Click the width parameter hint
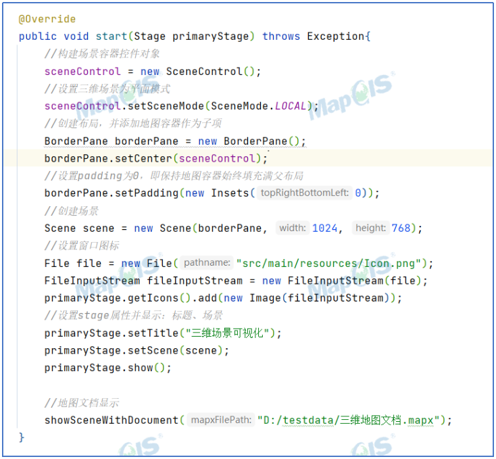496x459 pixels. pyautogui.click(x=293, y=228)
